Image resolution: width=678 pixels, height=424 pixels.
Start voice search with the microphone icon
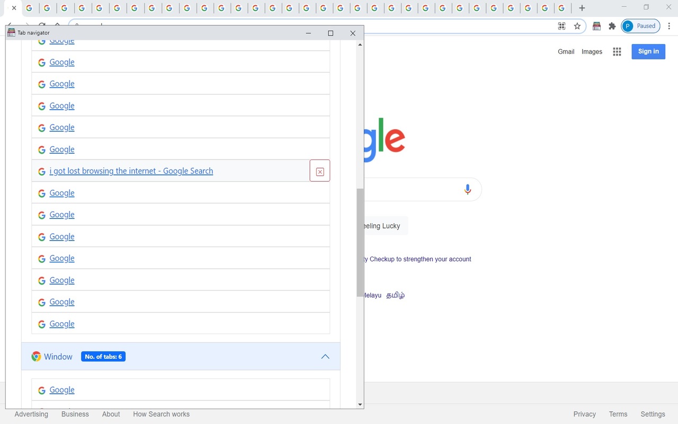coord(467,189)
